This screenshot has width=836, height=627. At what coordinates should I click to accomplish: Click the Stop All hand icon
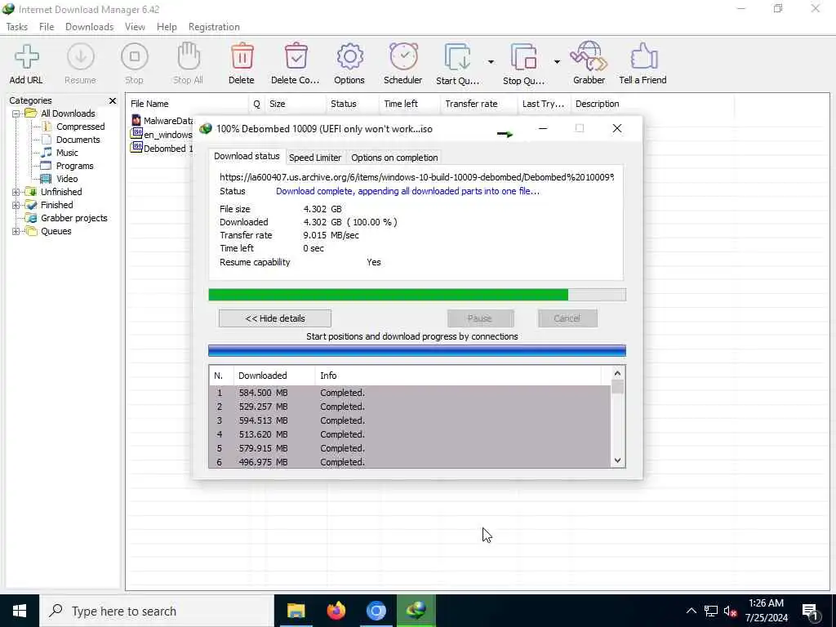click(x=189, y=56)
